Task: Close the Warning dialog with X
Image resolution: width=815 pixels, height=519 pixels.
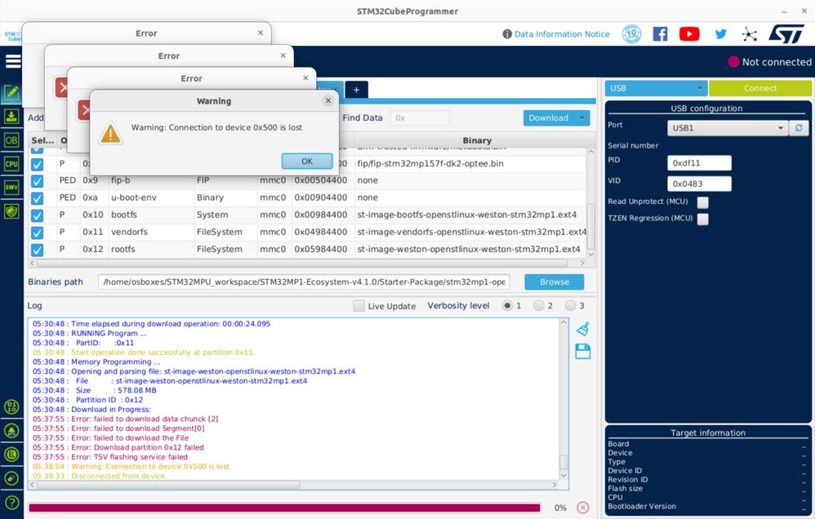Action: (328, 101)
